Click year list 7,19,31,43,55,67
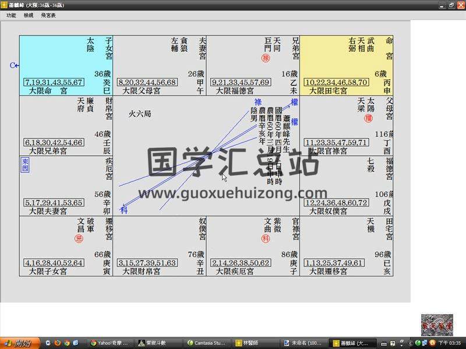This screenshot has height=349, width=466. tap(54, 82)
